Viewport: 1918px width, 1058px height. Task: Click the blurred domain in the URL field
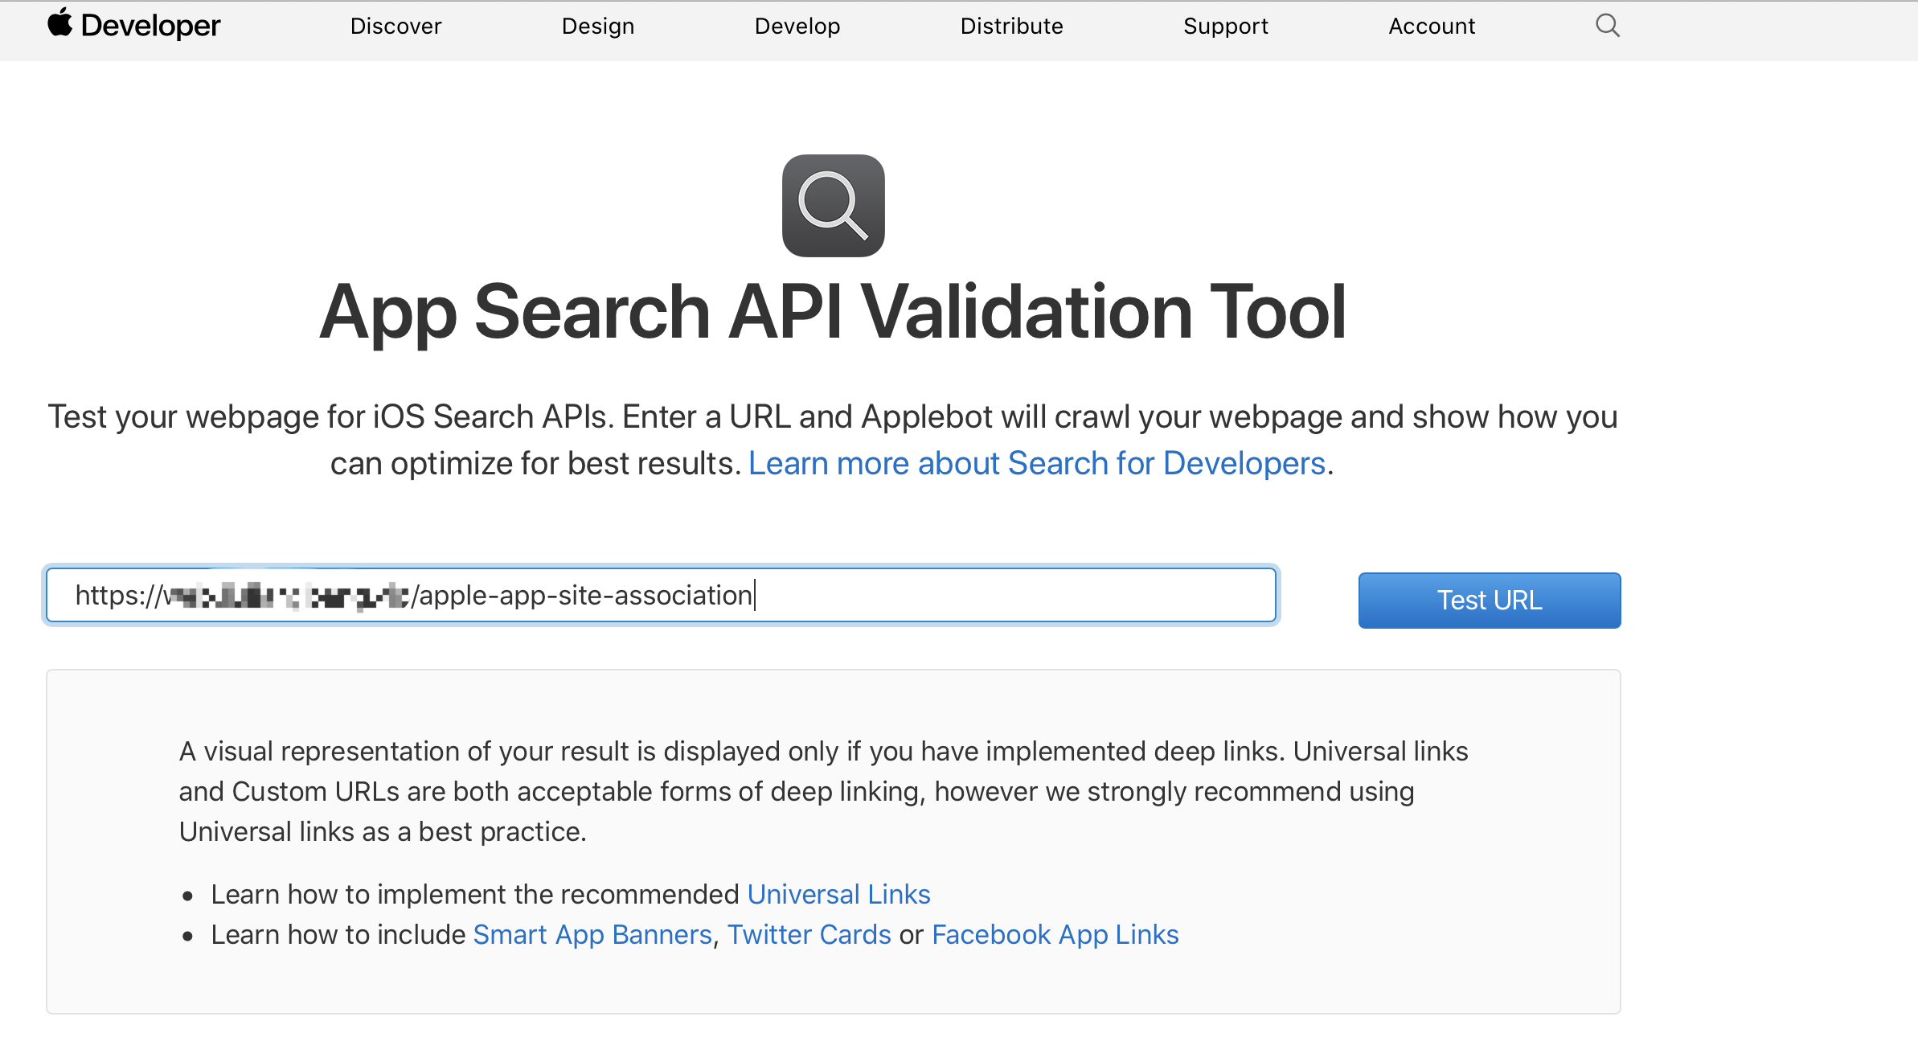(289, 597)
